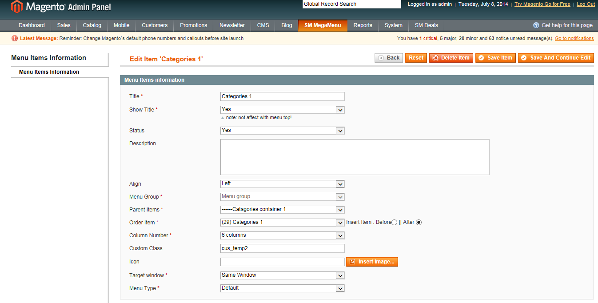This screenshot has height=303, width=598.
Task: Click the Icon path input field
Action: click(x=283, y=262)
